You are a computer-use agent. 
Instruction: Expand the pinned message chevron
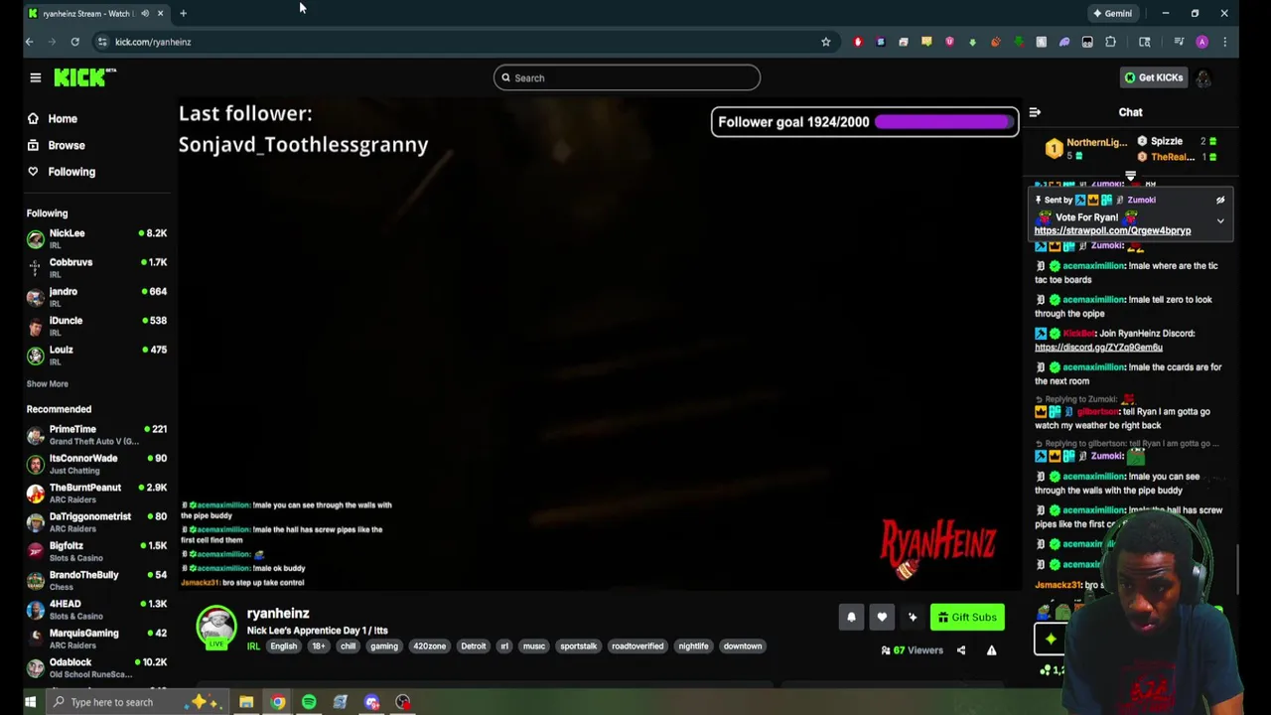[1220, 221]
